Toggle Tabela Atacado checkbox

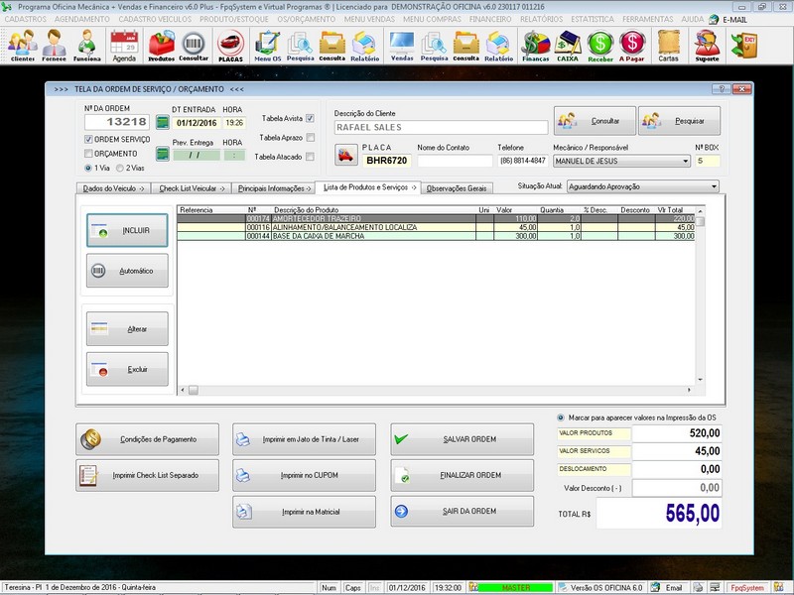coord(310,157)
